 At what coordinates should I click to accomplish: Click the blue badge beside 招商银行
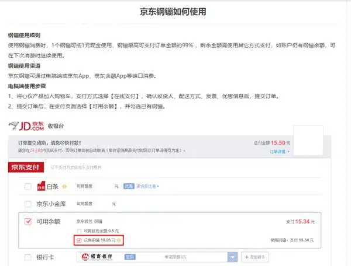[130, 257]
